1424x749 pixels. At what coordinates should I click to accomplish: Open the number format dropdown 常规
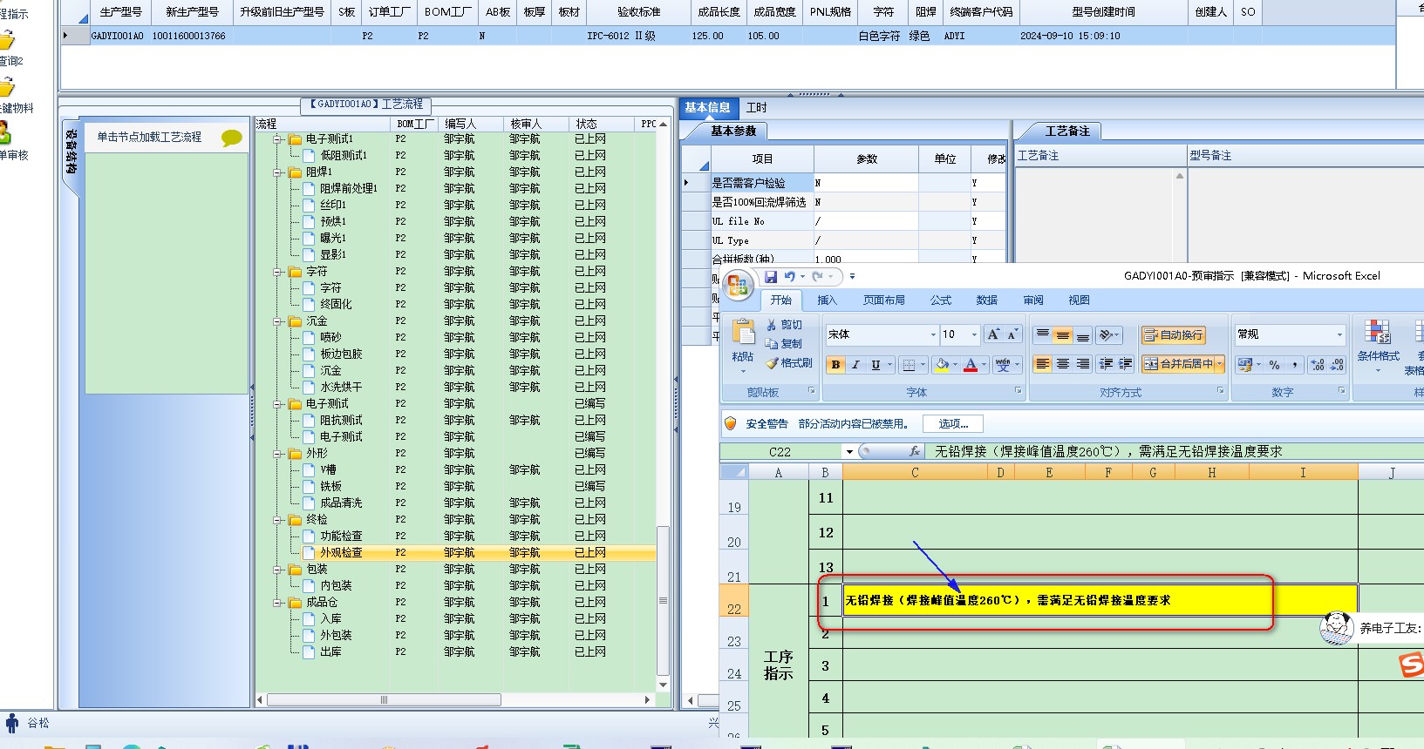tap(1339, 334)
